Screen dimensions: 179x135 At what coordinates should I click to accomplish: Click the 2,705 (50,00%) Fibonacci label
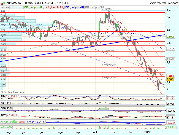coord(109,65)
